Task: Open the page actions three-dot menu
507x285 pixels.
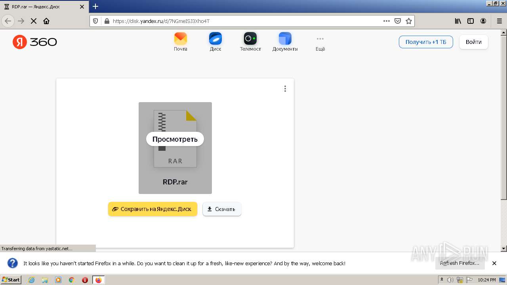Action: pos(387,21)
